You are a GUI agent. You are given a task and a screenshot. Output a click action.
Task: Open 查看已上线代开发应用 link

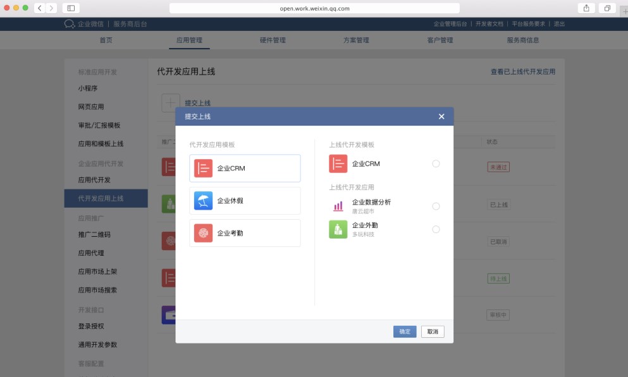pos(522,72)
